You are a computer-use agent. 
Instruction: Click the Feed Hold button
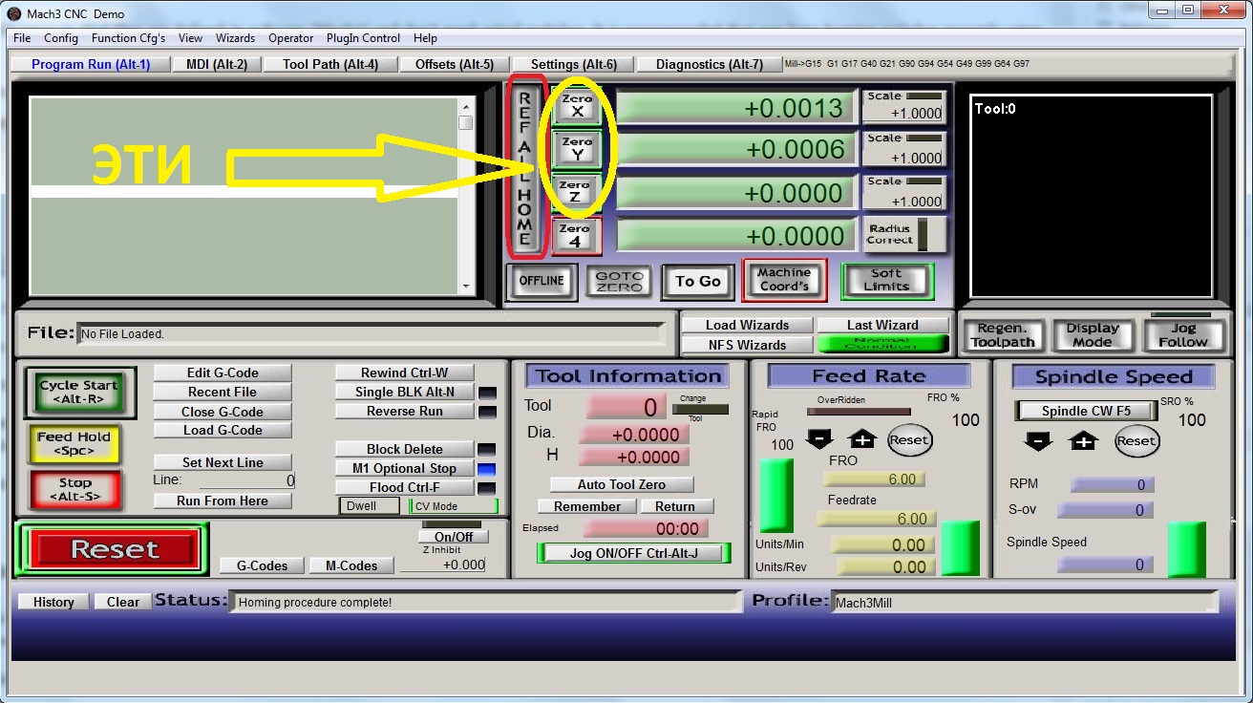[x=74, y=443]
